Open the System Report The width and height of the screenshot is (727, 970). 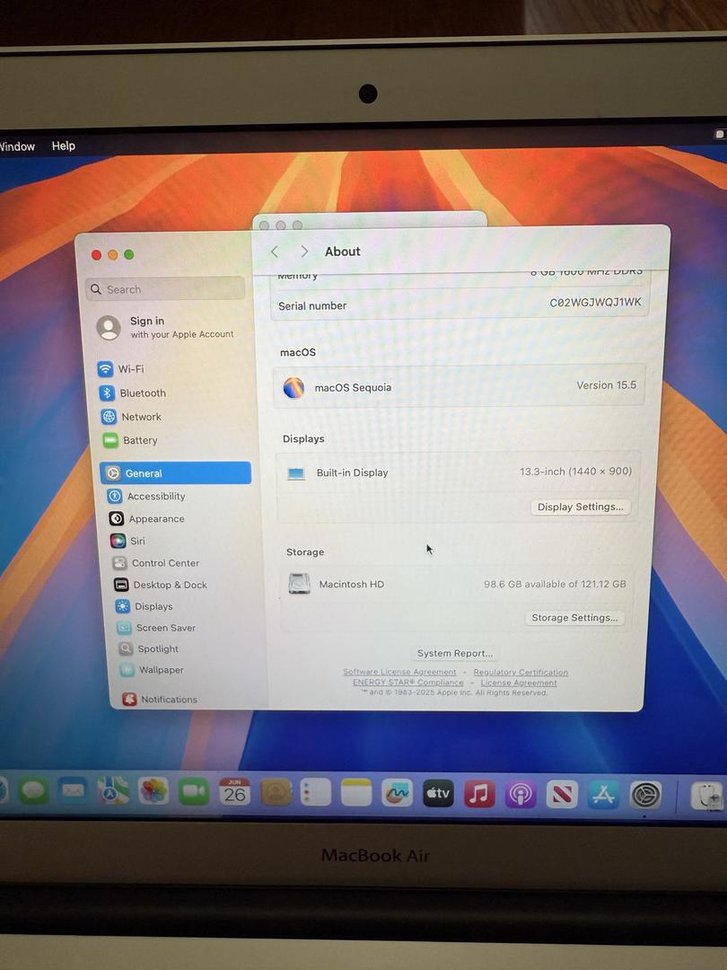(x=455, y=654)
